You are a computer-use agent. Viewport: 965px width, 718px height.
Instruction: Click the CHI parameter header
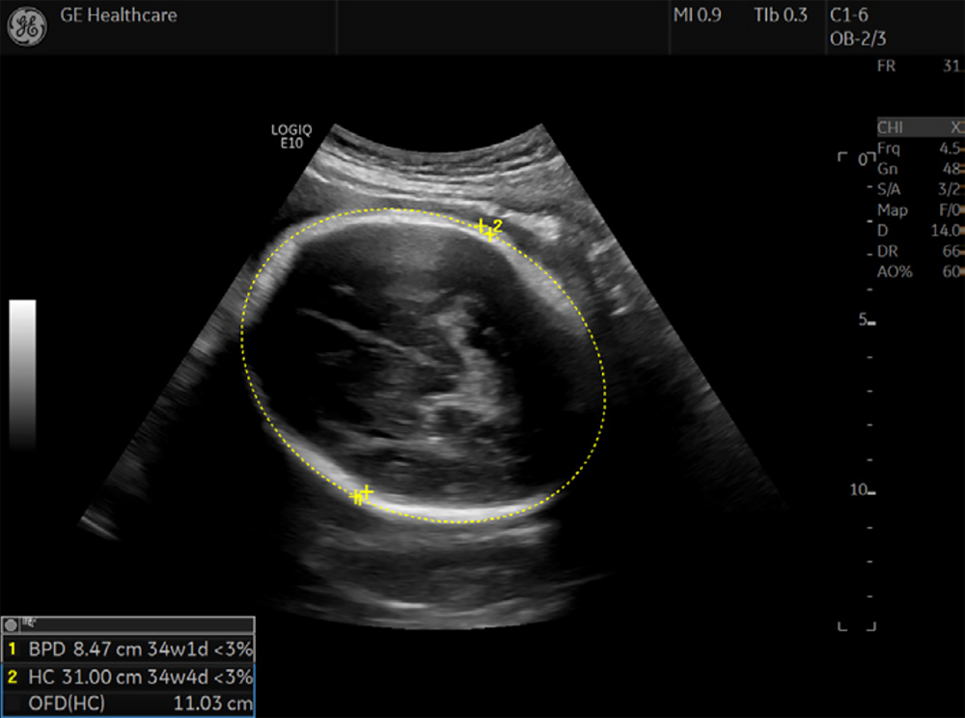920,127
